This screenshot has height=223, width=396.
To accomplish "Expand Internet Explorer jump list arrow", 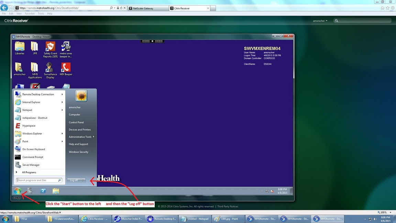I will pyautogui.click(x=62, y=102).
